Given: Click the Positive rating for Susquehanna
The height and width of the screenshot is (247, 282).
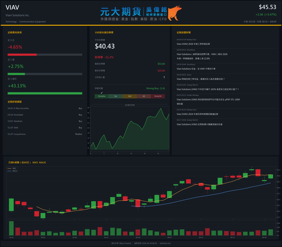Looking at the screenshot, I should click(78, 134).
